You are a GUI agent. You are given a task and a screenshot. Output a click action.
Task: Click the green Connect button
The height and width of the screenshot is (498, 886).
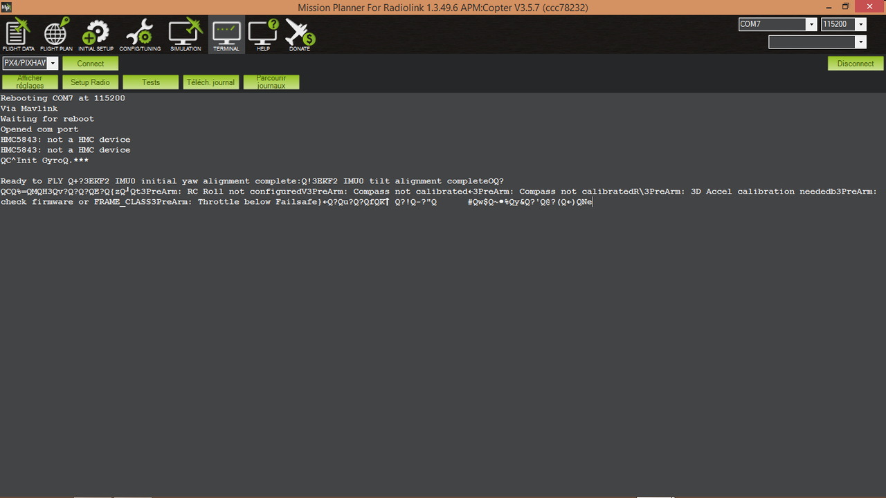pyautogui.click(x=91, y=63)
